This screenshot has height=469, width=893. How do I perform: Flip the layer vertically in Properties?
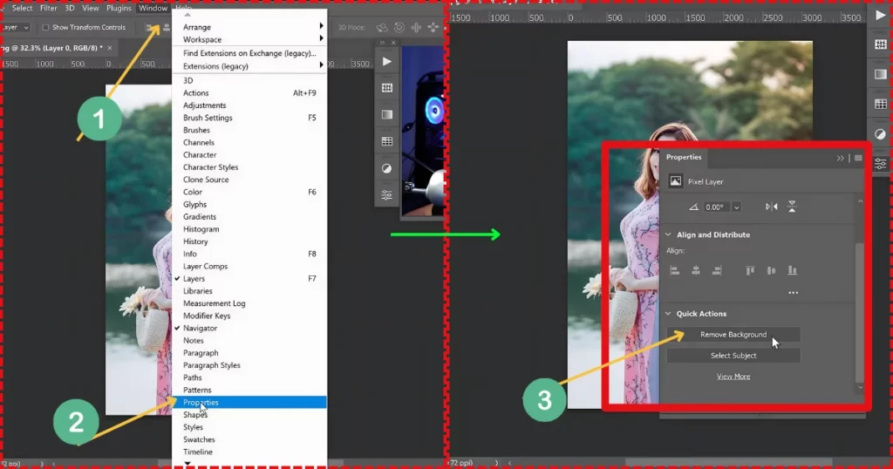tap(792, 207)
